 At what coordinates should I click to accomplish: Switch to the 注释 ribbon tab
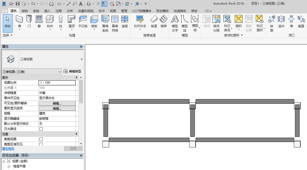pos(59,11)
